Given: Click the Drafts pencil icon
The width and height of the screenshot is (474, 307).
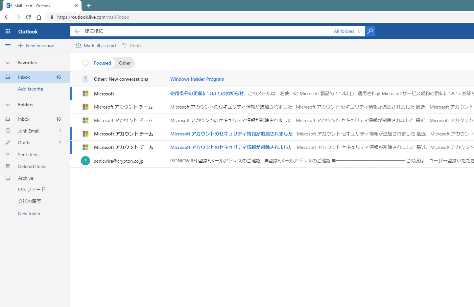Looking at the screenshot, I should pos(8,143).
